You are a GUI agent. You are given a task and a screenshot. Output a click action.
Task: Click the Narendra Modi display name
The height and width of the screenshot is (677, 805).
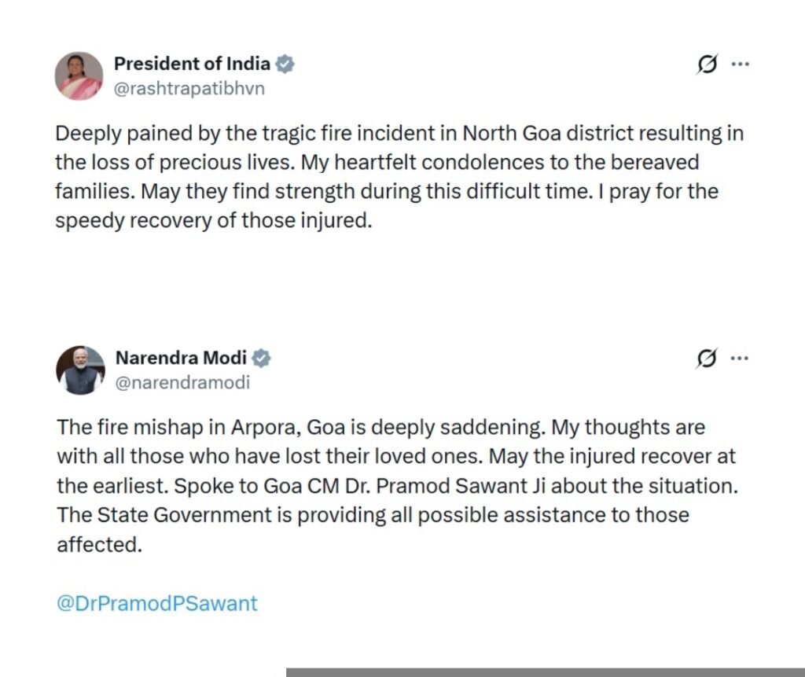[181, 359]
